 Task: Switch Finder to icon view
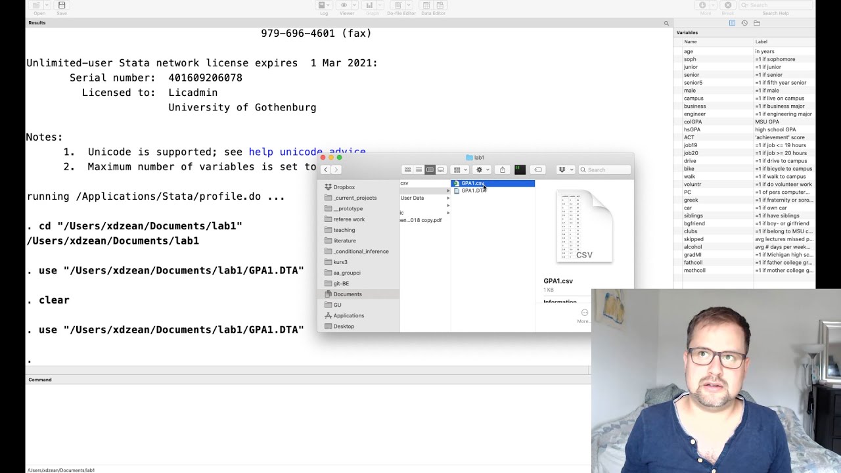tap(407, 169)
